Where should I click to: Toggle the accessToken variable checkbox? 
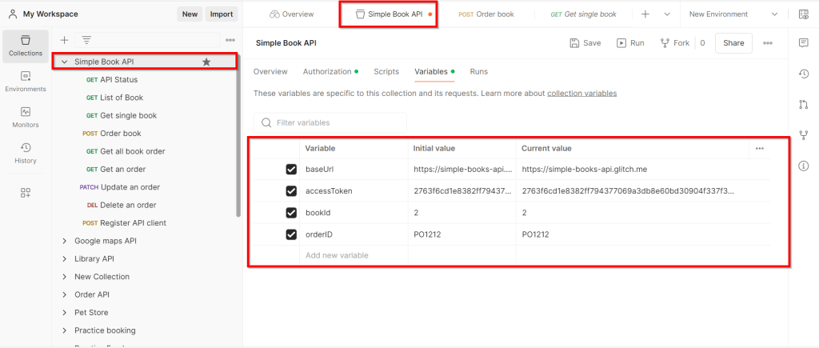coord(291,191)
